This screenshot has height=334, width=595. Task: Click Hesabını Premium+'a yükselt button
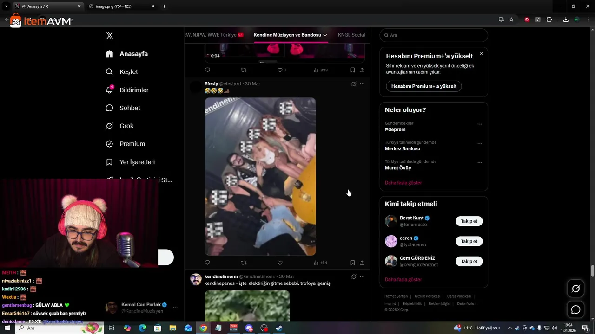tap(424, 86)
